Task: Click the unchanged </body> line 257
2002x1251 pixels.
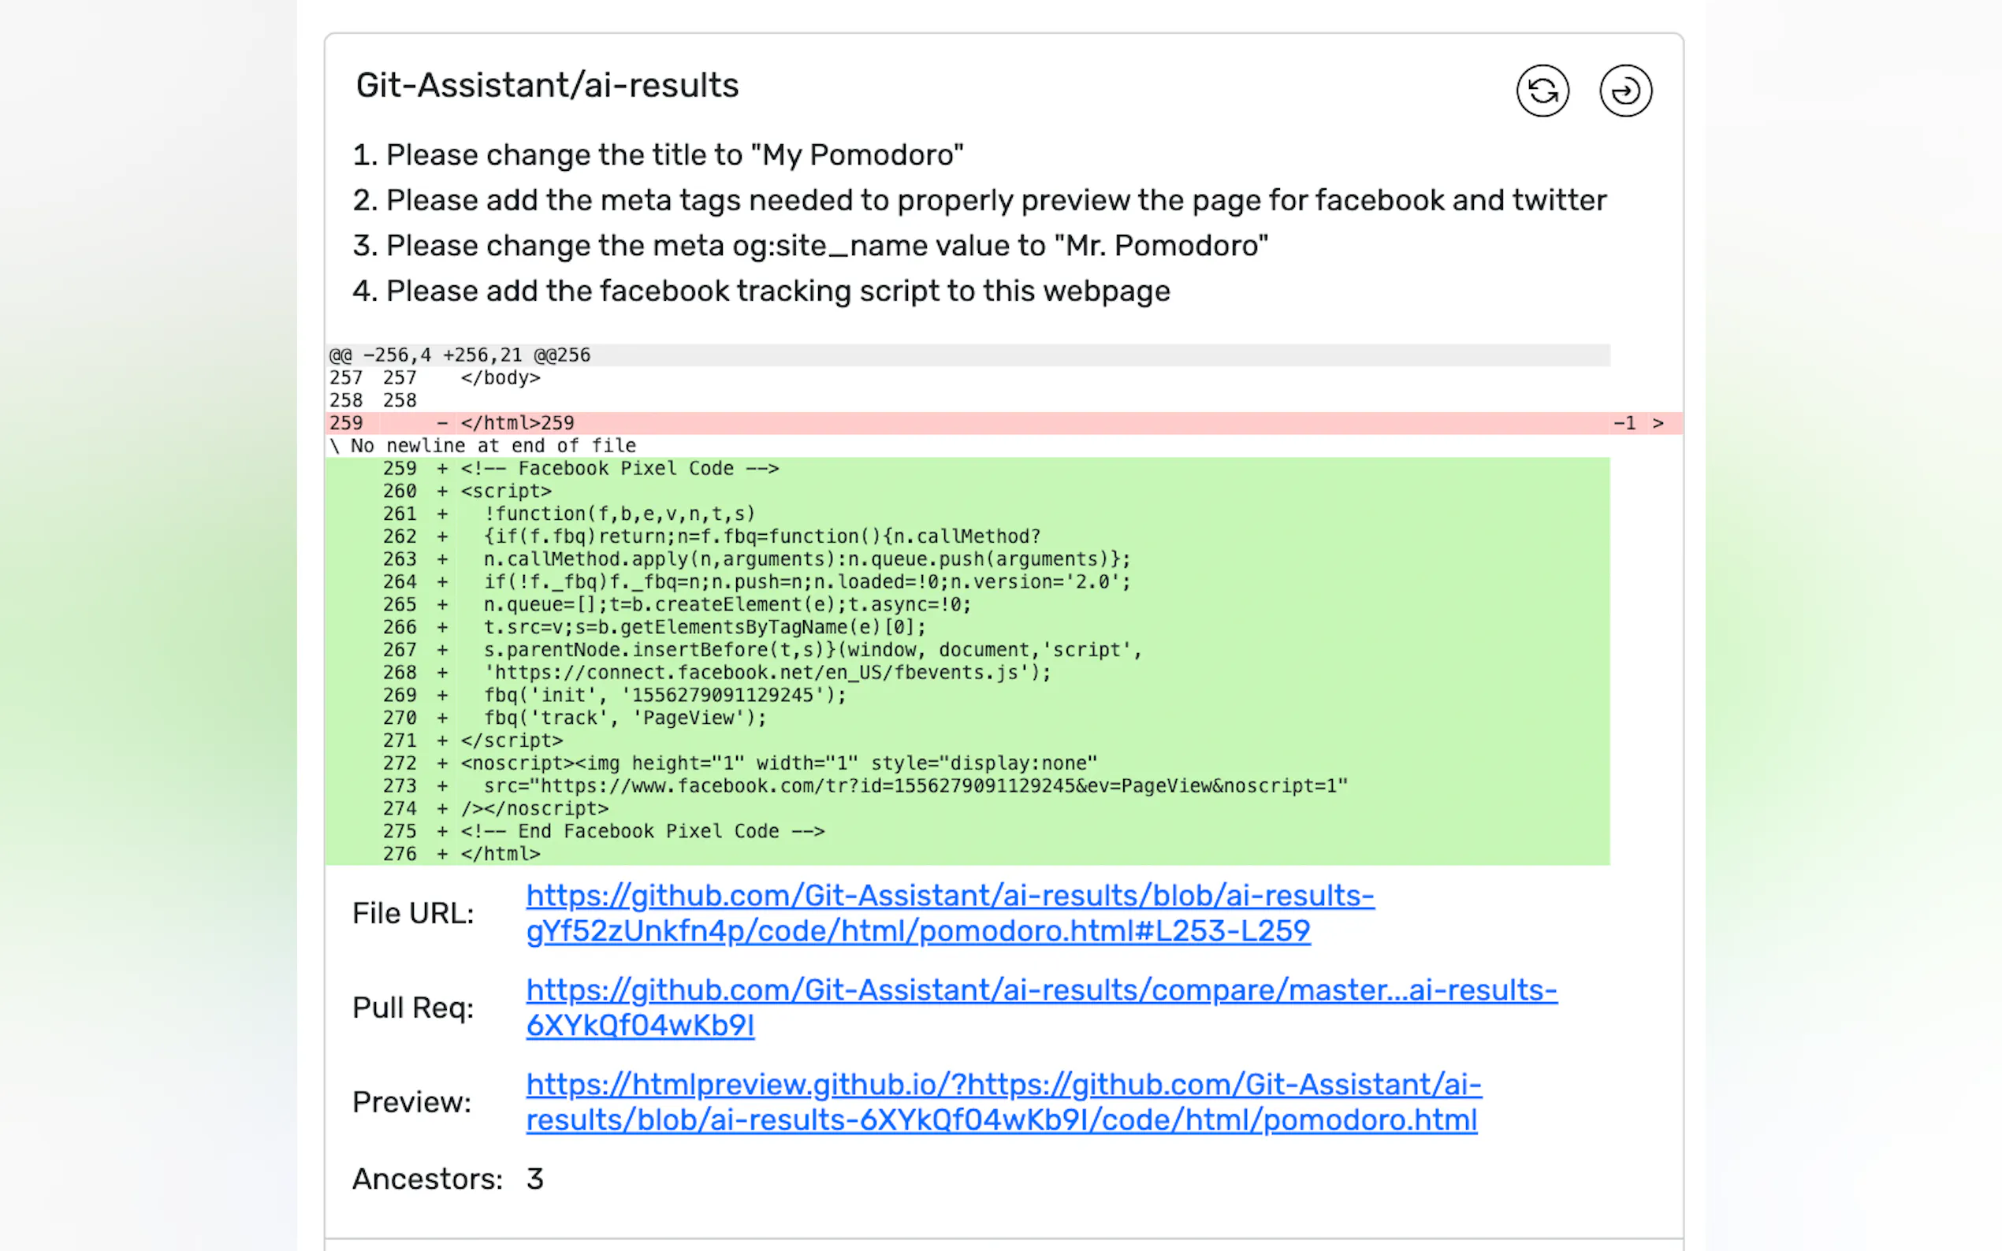Action: 500,378
